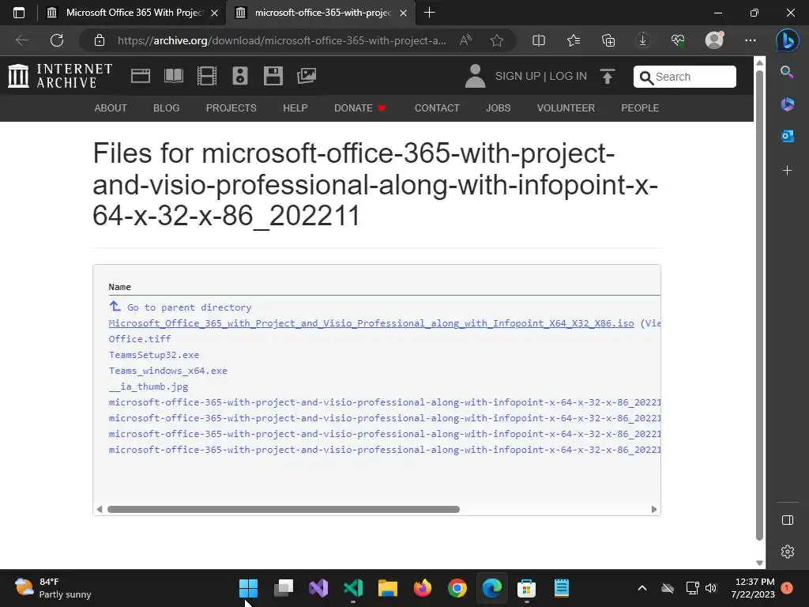
Task: Download TeamsSetup32.exe file
Action: (154, 355)
